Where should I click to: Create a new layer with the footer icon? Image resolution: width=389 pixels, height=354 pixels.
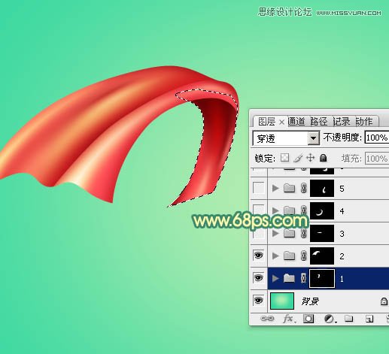point(369,319)
